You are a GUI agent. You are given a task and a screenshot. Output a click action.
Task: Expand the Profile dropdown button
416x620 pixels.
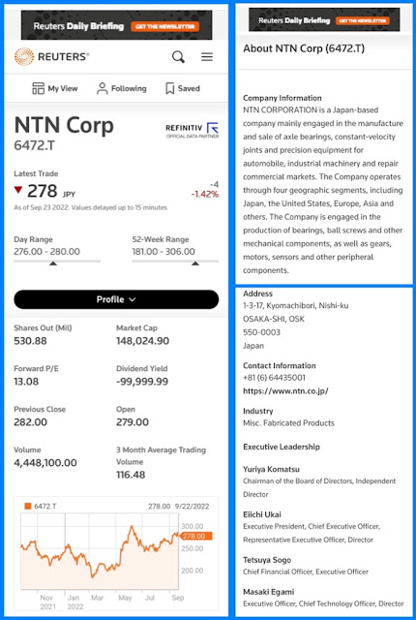[x=116, y=299]
